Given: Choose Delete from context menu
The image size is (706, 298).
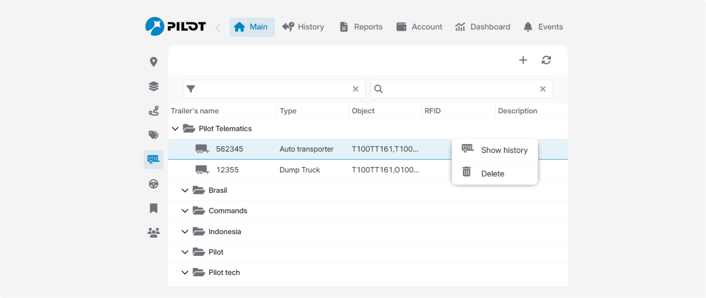Looking at the screenshot, I should pos(495,173).
